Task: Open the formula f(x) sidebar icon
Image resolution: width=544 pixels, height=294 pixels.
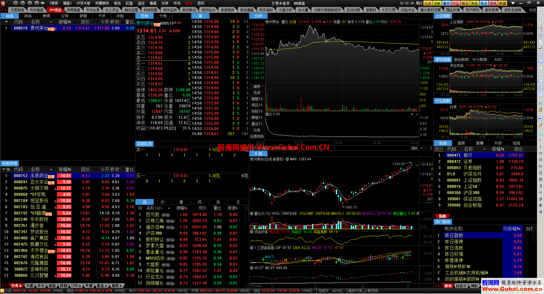Action: [541, 88]
